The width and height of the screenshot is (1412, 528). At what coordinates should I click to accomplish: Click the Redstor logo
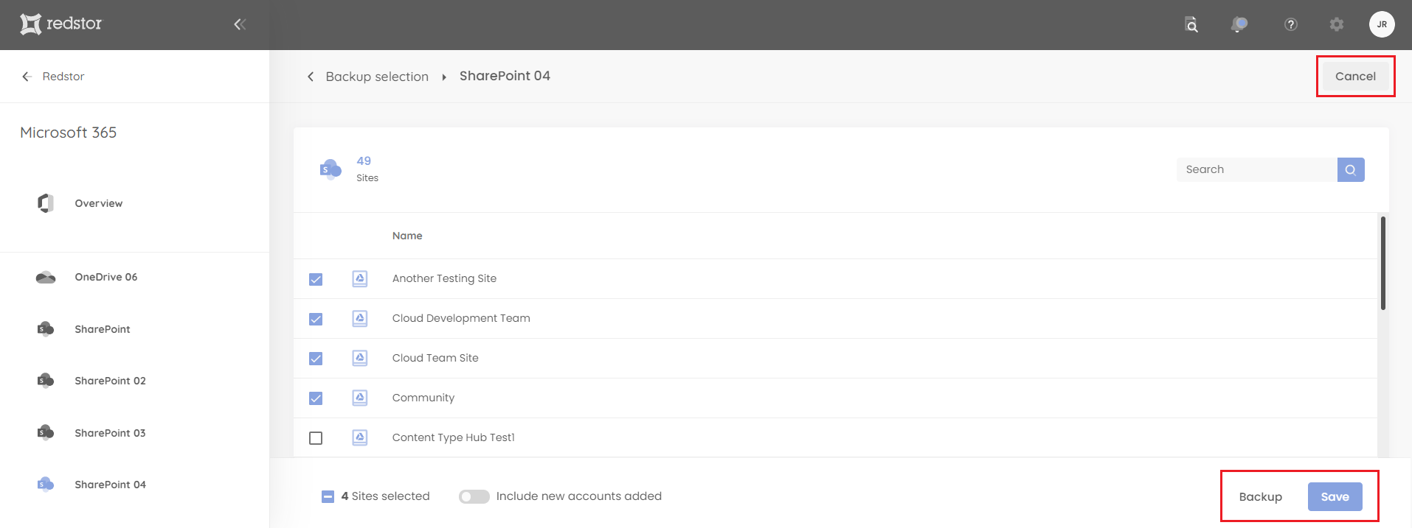60,24
